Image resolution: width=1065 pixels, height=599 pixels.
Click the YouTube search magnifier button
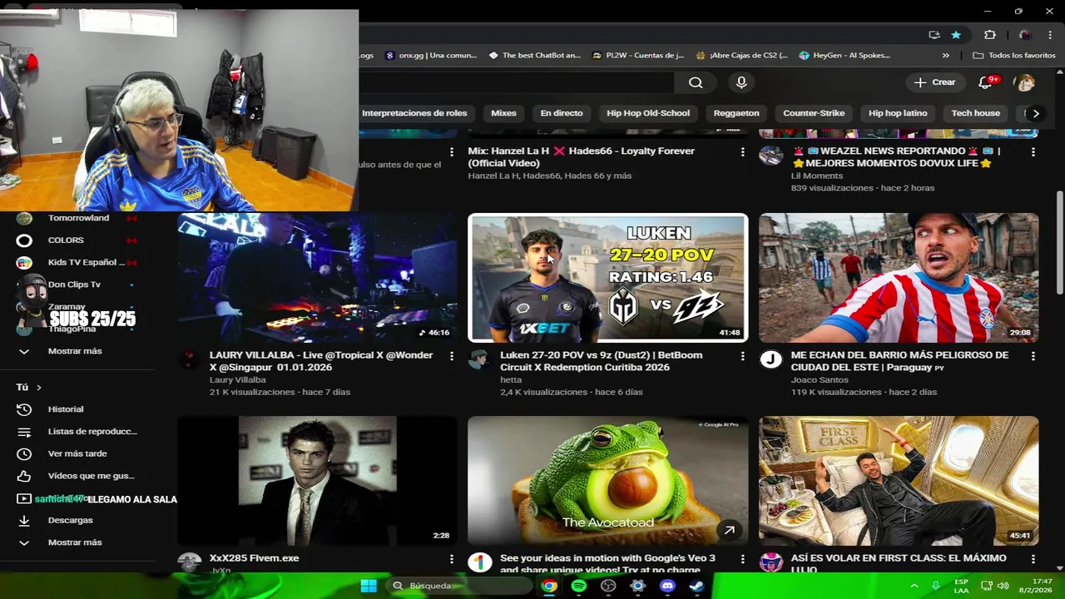[x=696, y=82]
